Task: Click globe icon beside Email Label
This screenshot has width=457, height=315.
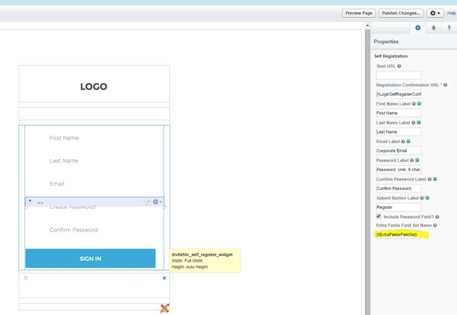Action: tap(408, 141)
